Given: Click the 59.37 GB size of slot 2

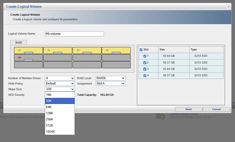Looking at the screenshot, I should (169, 63).
